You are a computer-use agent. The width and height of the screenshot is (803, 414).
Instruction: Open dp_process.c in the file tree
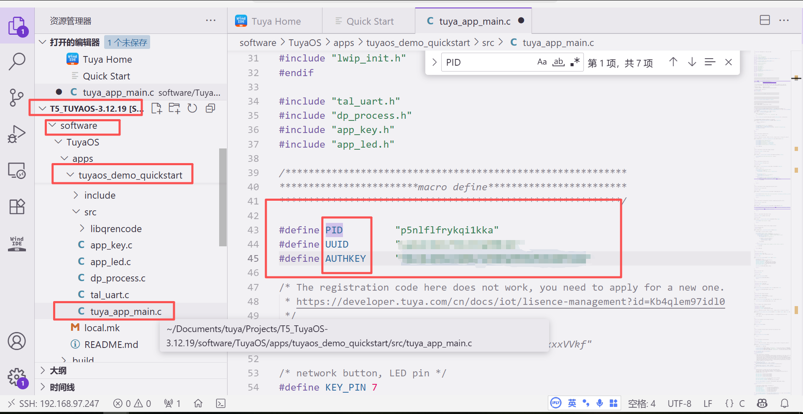click(x=118, y=278)
